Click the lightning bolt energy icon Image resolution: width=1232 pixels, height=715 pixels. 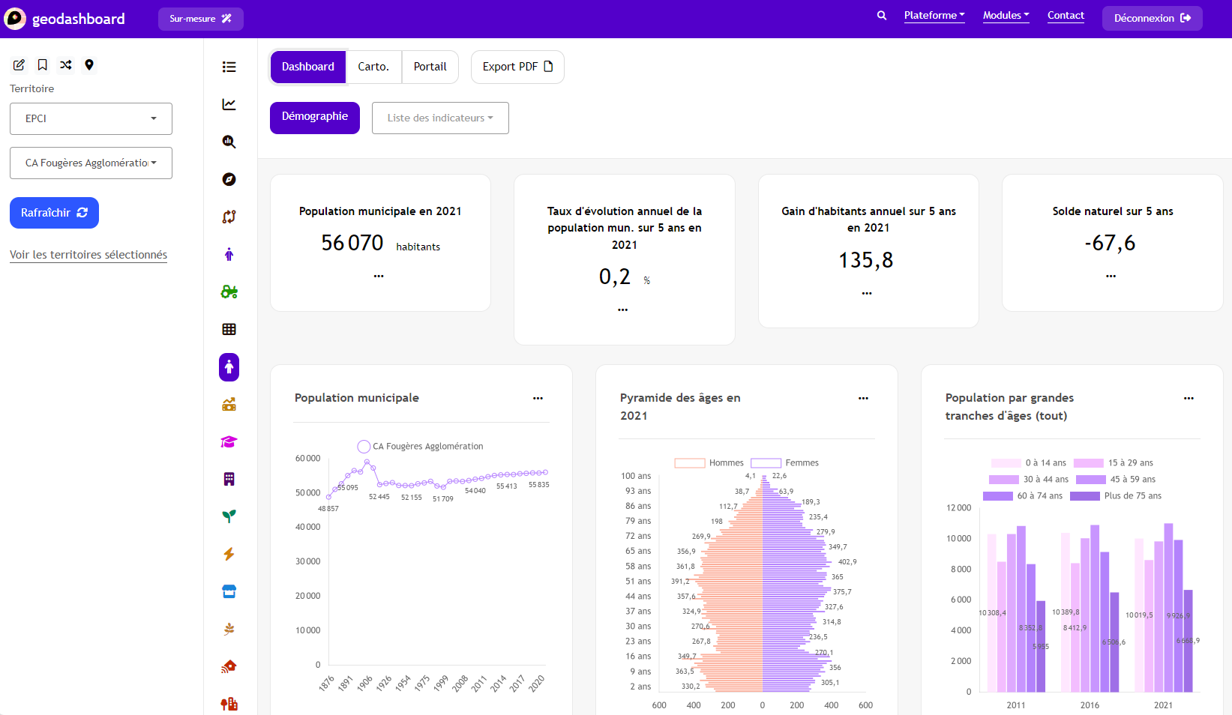pyautogui.click(x=229, y=554)
